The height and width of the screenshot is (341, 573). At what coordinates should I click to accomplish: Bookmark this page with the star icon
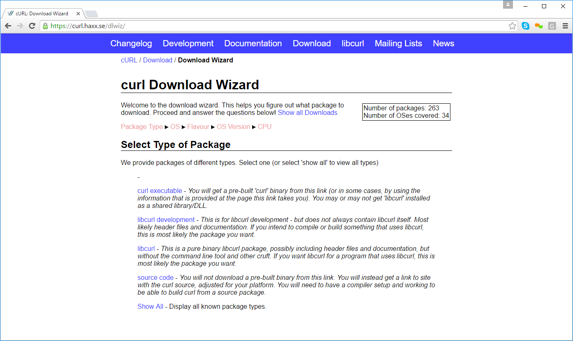[x=512, y=26]
